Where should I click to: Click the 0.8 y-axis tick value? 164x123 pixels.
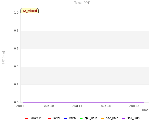click(16, 31)
